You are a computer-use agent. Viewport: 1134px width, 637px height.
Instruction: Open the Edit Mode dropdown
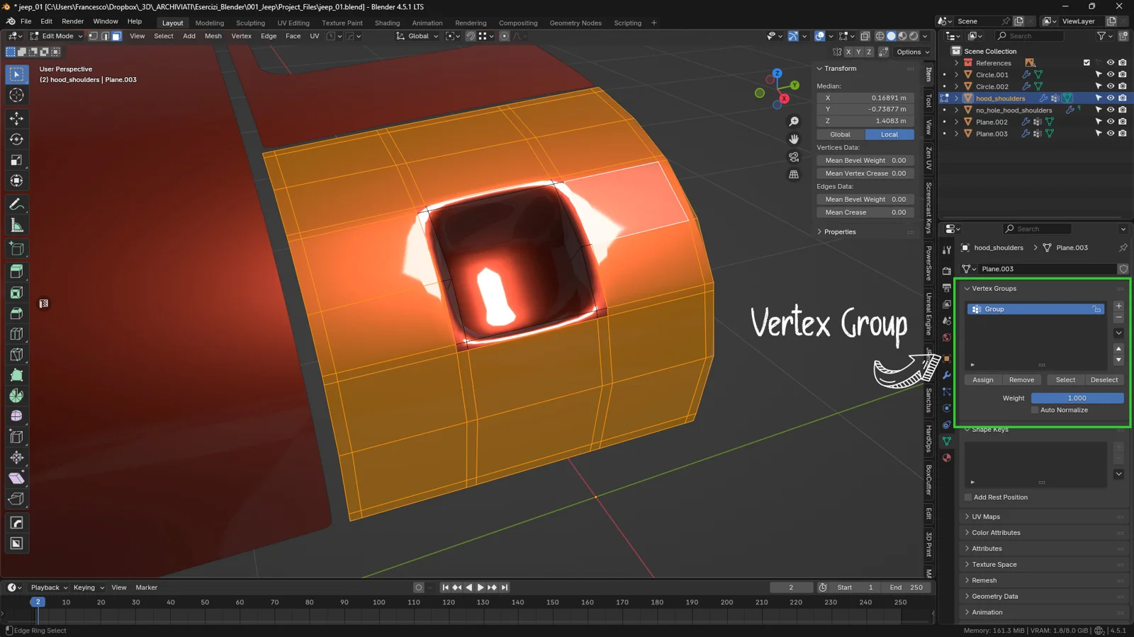click(x=57, y=36)
